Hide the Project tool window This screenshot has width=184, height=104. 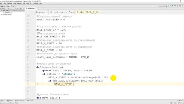23,8
